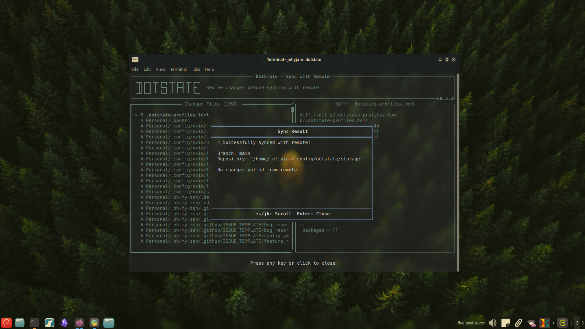Open teal folder launcher beside the Debian menu
Image resolution: width=585 pixels, height=329 pixels.
tap(20, 323)
